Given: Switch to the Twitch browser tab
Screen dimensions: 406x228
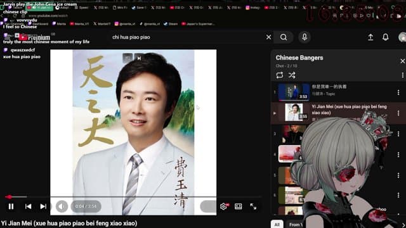Looking at the screenshot, I should [x=15, y=8].
